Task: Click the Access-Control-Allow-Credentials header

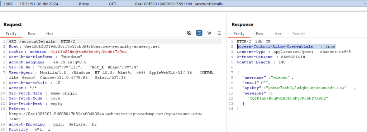Action: click(x=286, y=47)
